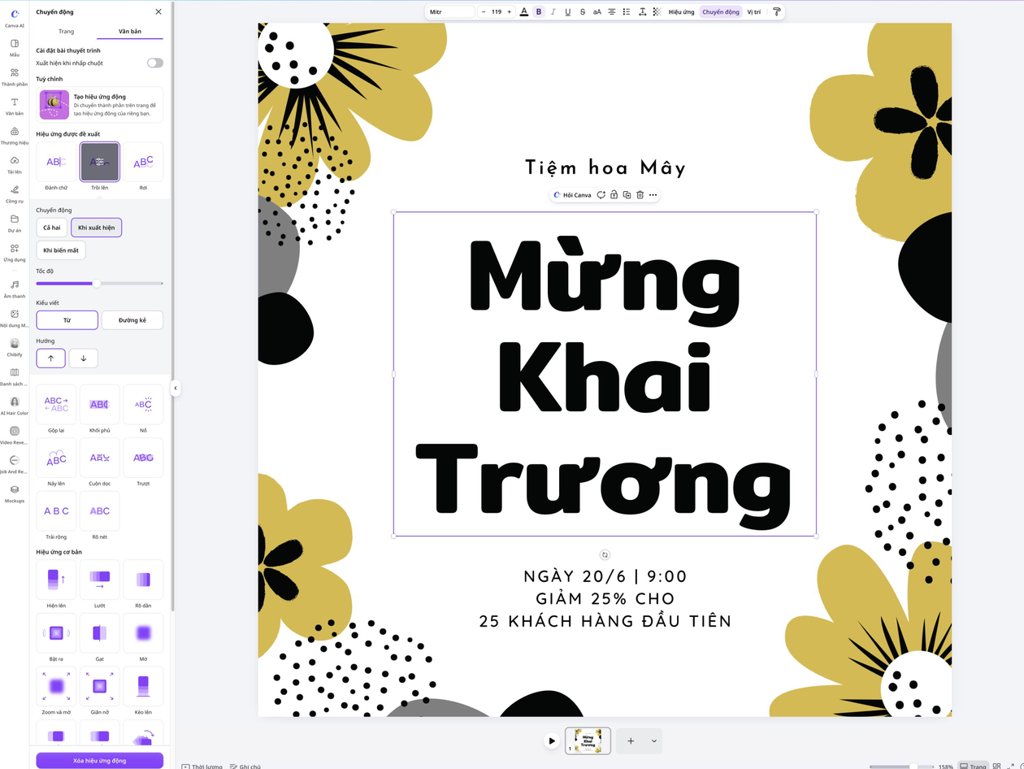Click the Chuyển động toolbar button
The height and width of the screenshot is (769, 1024).
tap(721, 12)
